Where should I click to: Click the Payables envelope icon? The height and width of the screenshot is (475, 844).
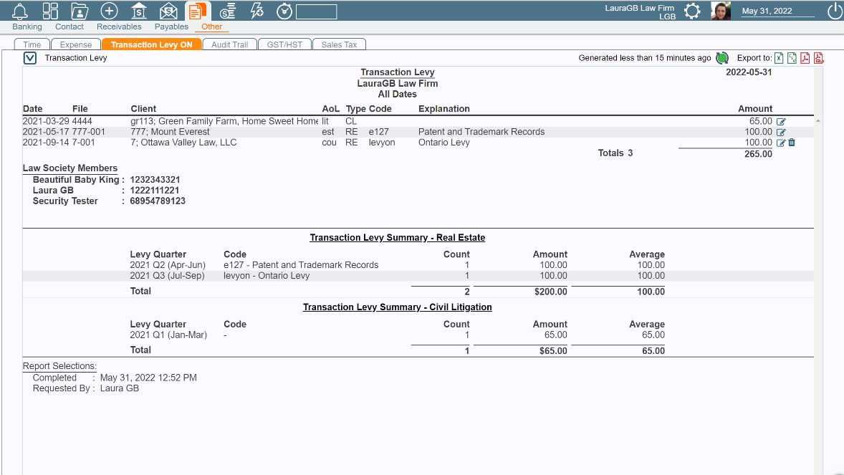click(x=168, y=11)
